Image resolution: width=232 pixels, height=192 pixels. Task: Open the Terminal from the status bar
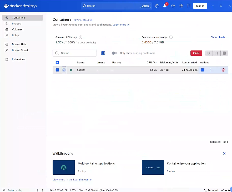tap(211, 190)
